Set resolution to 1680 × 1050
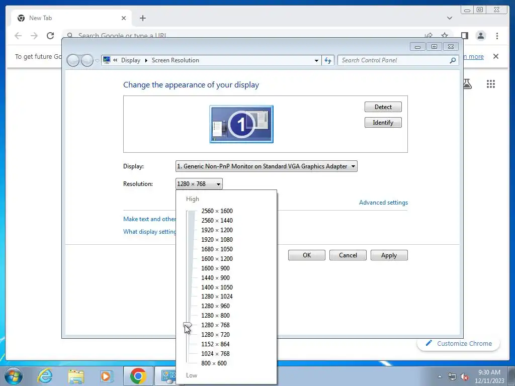515x386 pixels. pyautogui.click(x=217, y=249)
